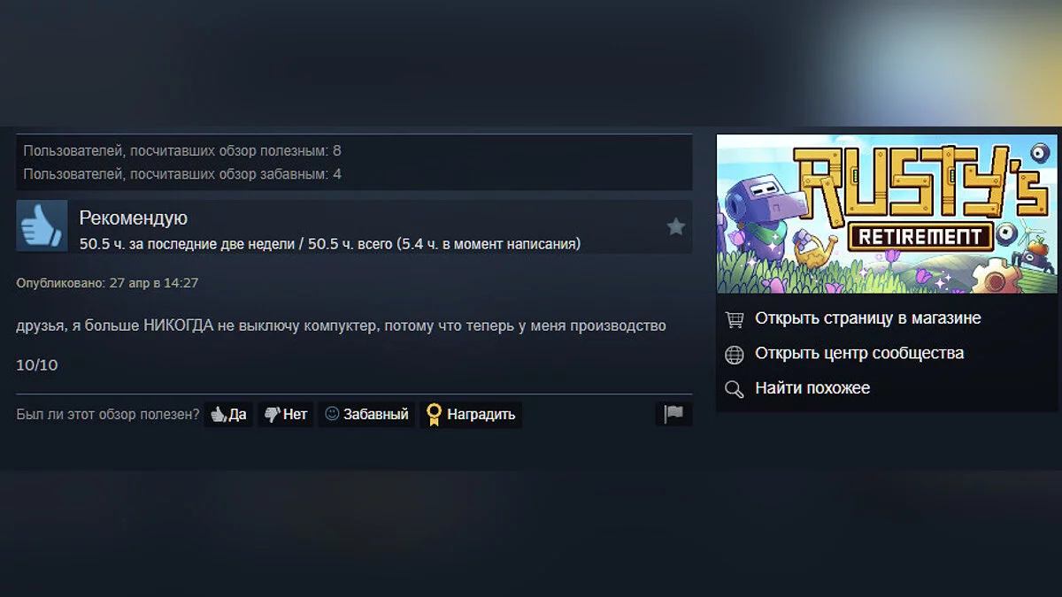Choose Найти похожее link

tap(812, 388)
